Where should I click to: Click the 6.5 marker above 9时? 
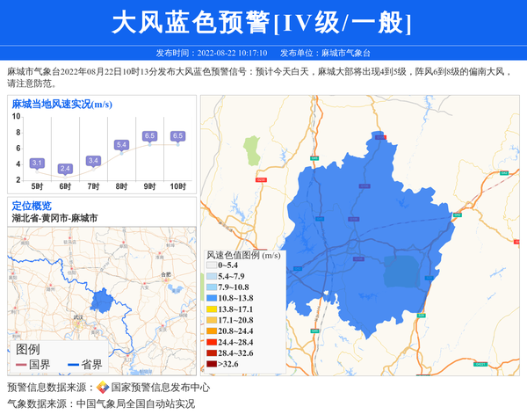149,135
